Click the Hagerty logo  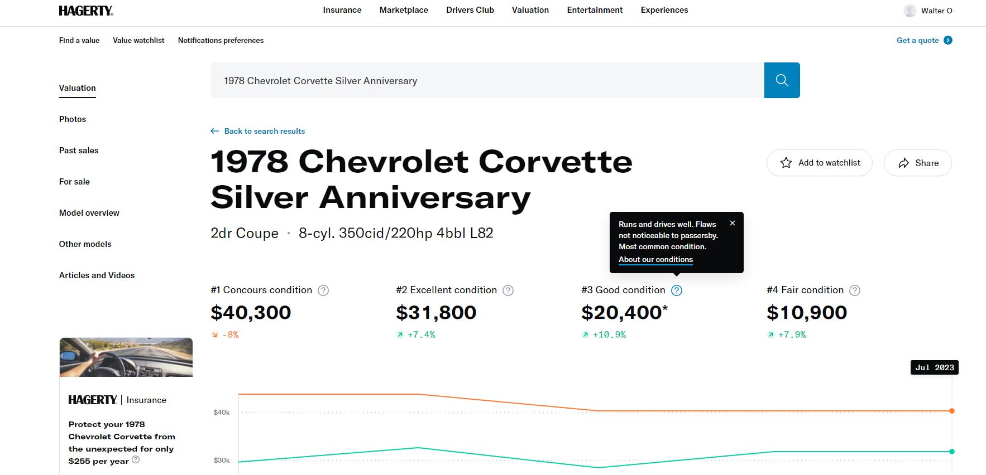(x=86, y=11)
